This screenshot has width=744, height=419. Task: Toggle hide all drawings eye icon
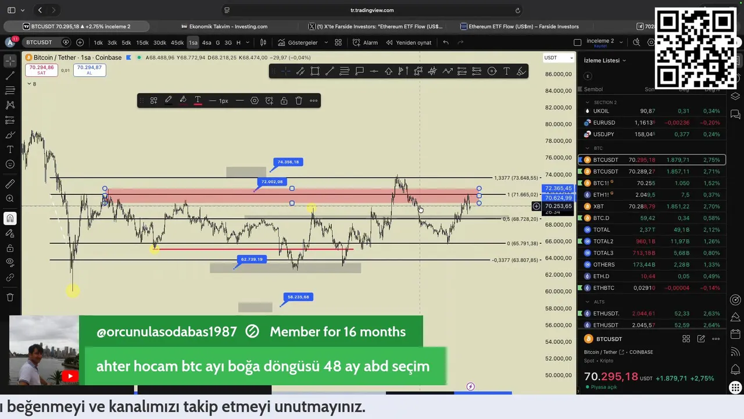click(10, 263)
